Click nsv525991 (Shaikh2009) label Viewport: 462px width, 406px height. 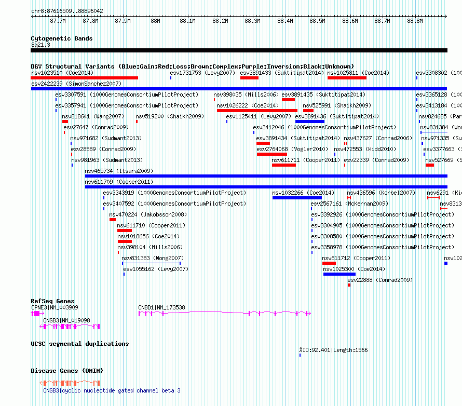pyautogui.click(x=337, y=105)
